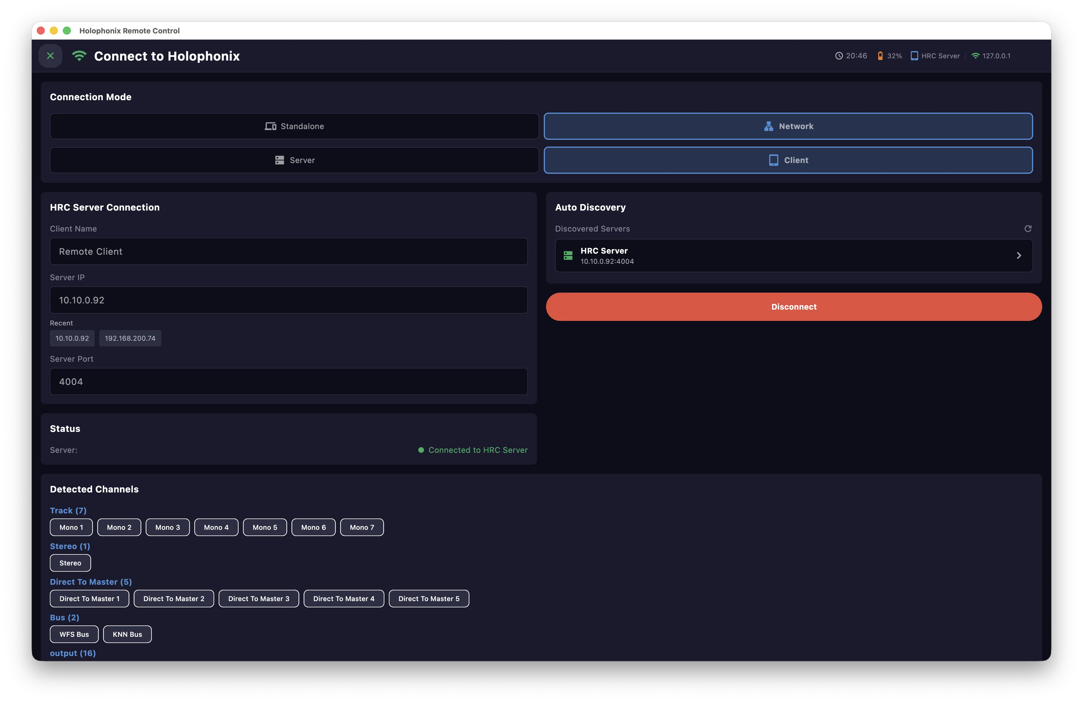Select the Mono 2 channel
Image resolution: width=1083 pixels, height=703 pixels.
(119, 528)
